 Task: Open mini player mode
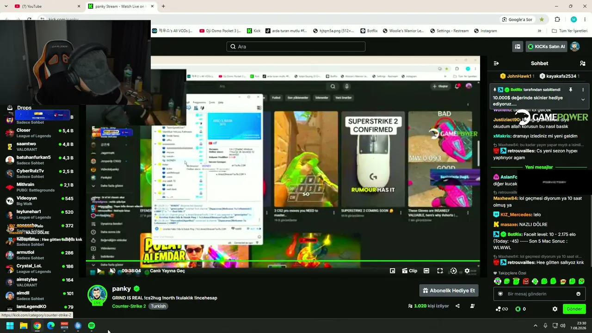(x=393, y=271)
